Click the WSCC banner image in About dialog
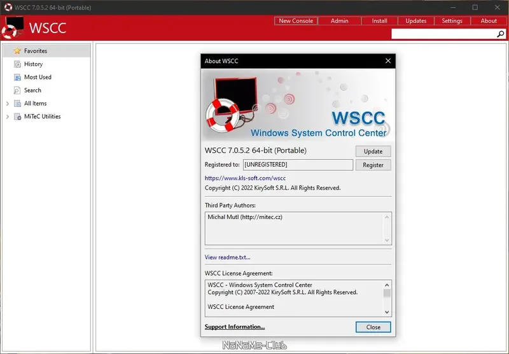The image size is (509, 354). [298, 105]
